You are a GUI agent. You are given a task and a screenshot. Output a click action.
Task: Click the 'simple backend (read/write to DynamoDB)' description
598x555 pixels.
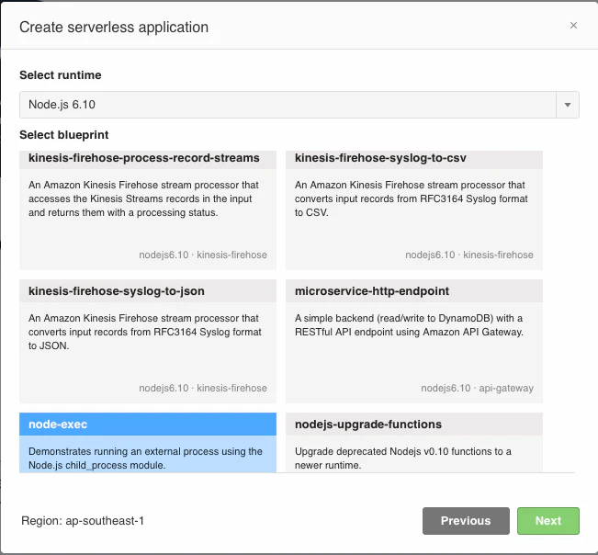409,325
